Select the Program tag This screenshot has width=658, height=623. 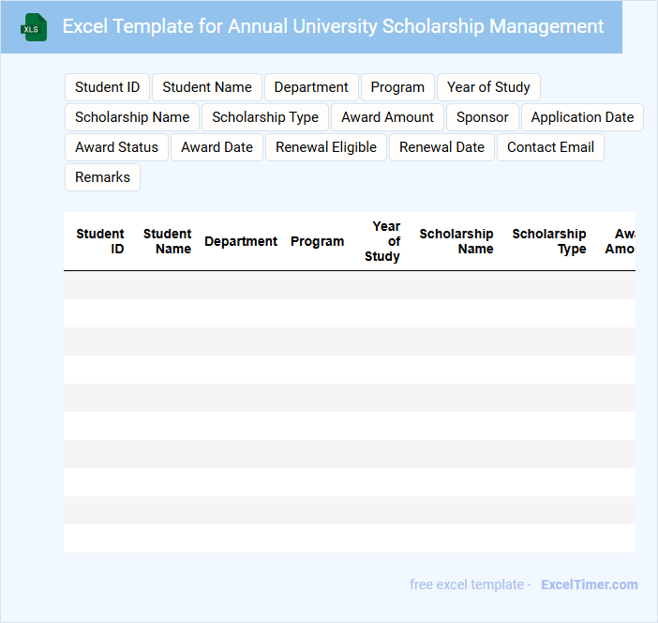[397, 87]
